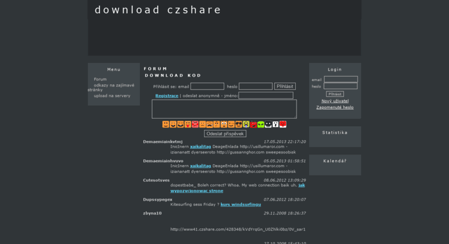Open the 'kurs windsurfingu' link
Viewport: 449px width, 244px height.
(240, 205)
